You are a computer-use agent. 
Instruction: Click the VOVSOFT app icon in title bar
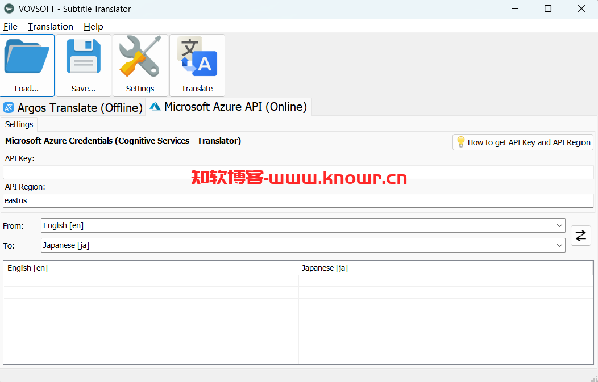[x=9, y=9]
